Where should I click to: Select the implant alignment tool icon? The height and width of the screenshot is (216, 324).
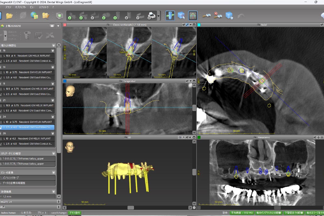170,16
